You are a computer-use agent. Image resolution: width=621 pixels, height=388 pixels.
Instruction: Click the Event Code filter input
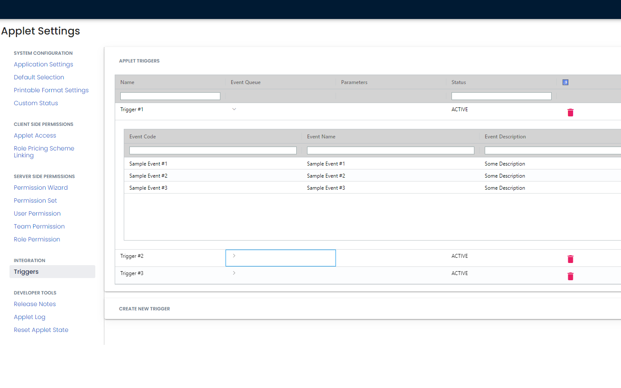tap(213, 150)
